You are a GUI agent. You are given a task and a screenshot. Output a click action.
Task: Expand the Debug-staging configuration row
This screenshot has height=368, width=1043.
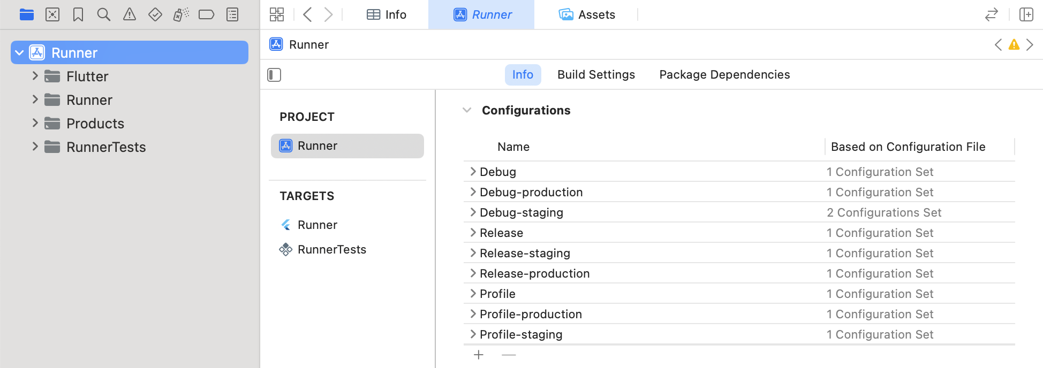click(x=473, y=212)
